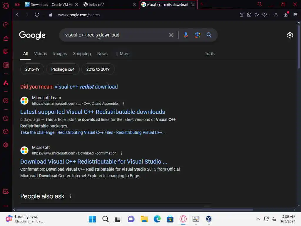Click the address bar URL
The width and height of the screenshot is (301, 226).
[x=79, y=15]
